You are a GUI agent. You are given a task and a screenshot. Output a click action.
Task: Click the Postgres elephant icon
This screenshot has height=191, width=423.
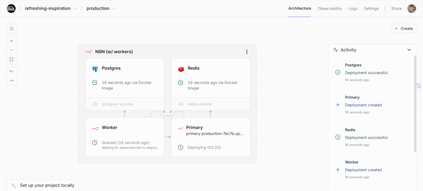[x=95, y=69]
